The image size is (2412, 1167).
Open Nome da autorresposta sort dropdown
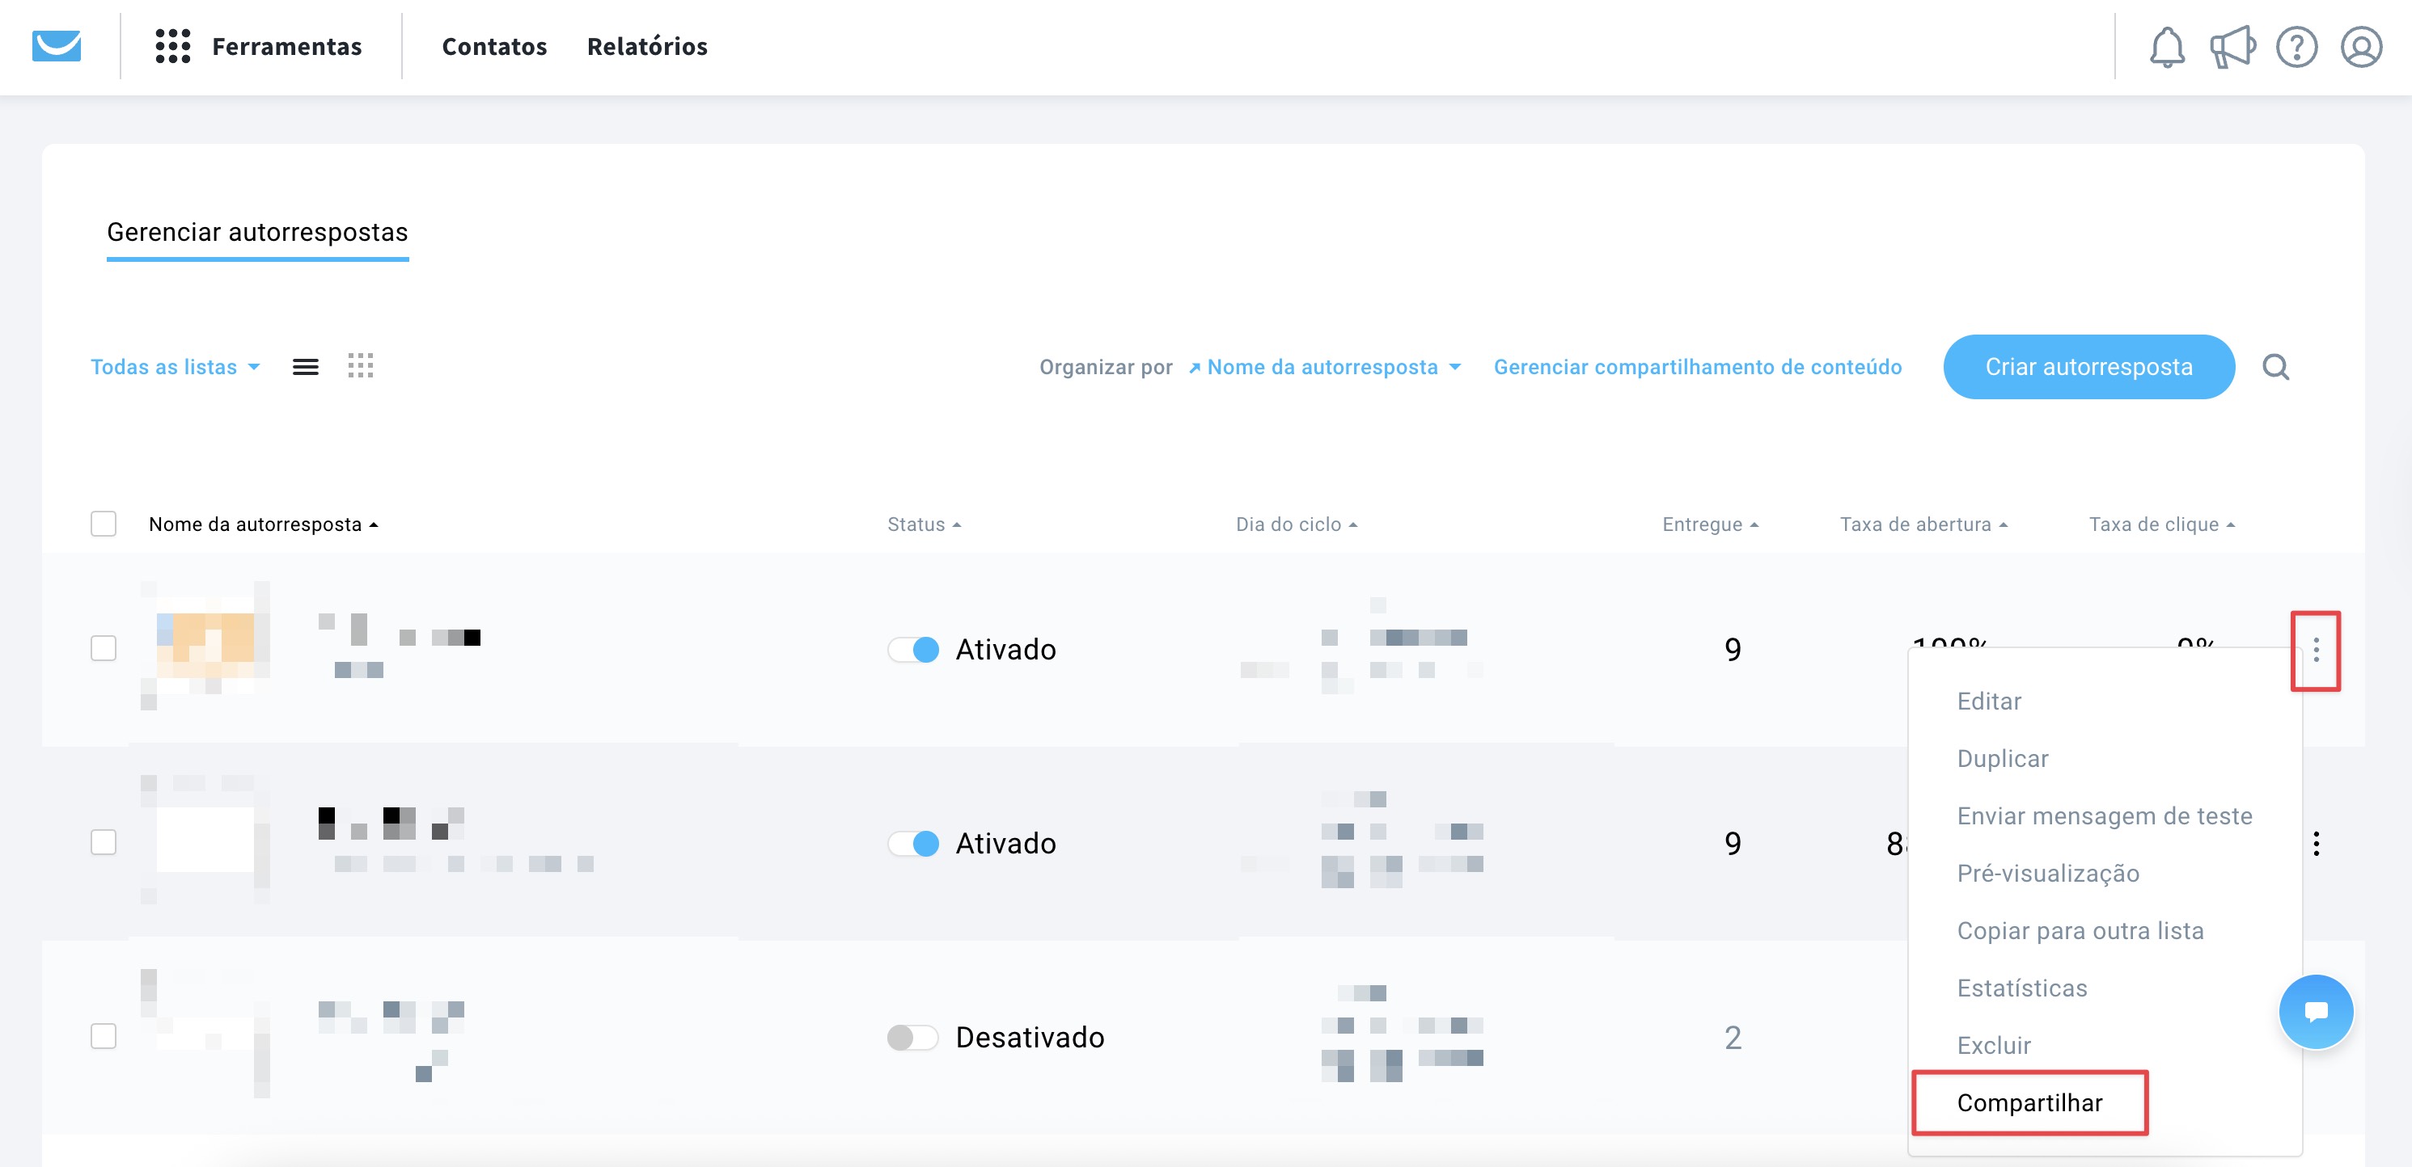[1324, 367]
